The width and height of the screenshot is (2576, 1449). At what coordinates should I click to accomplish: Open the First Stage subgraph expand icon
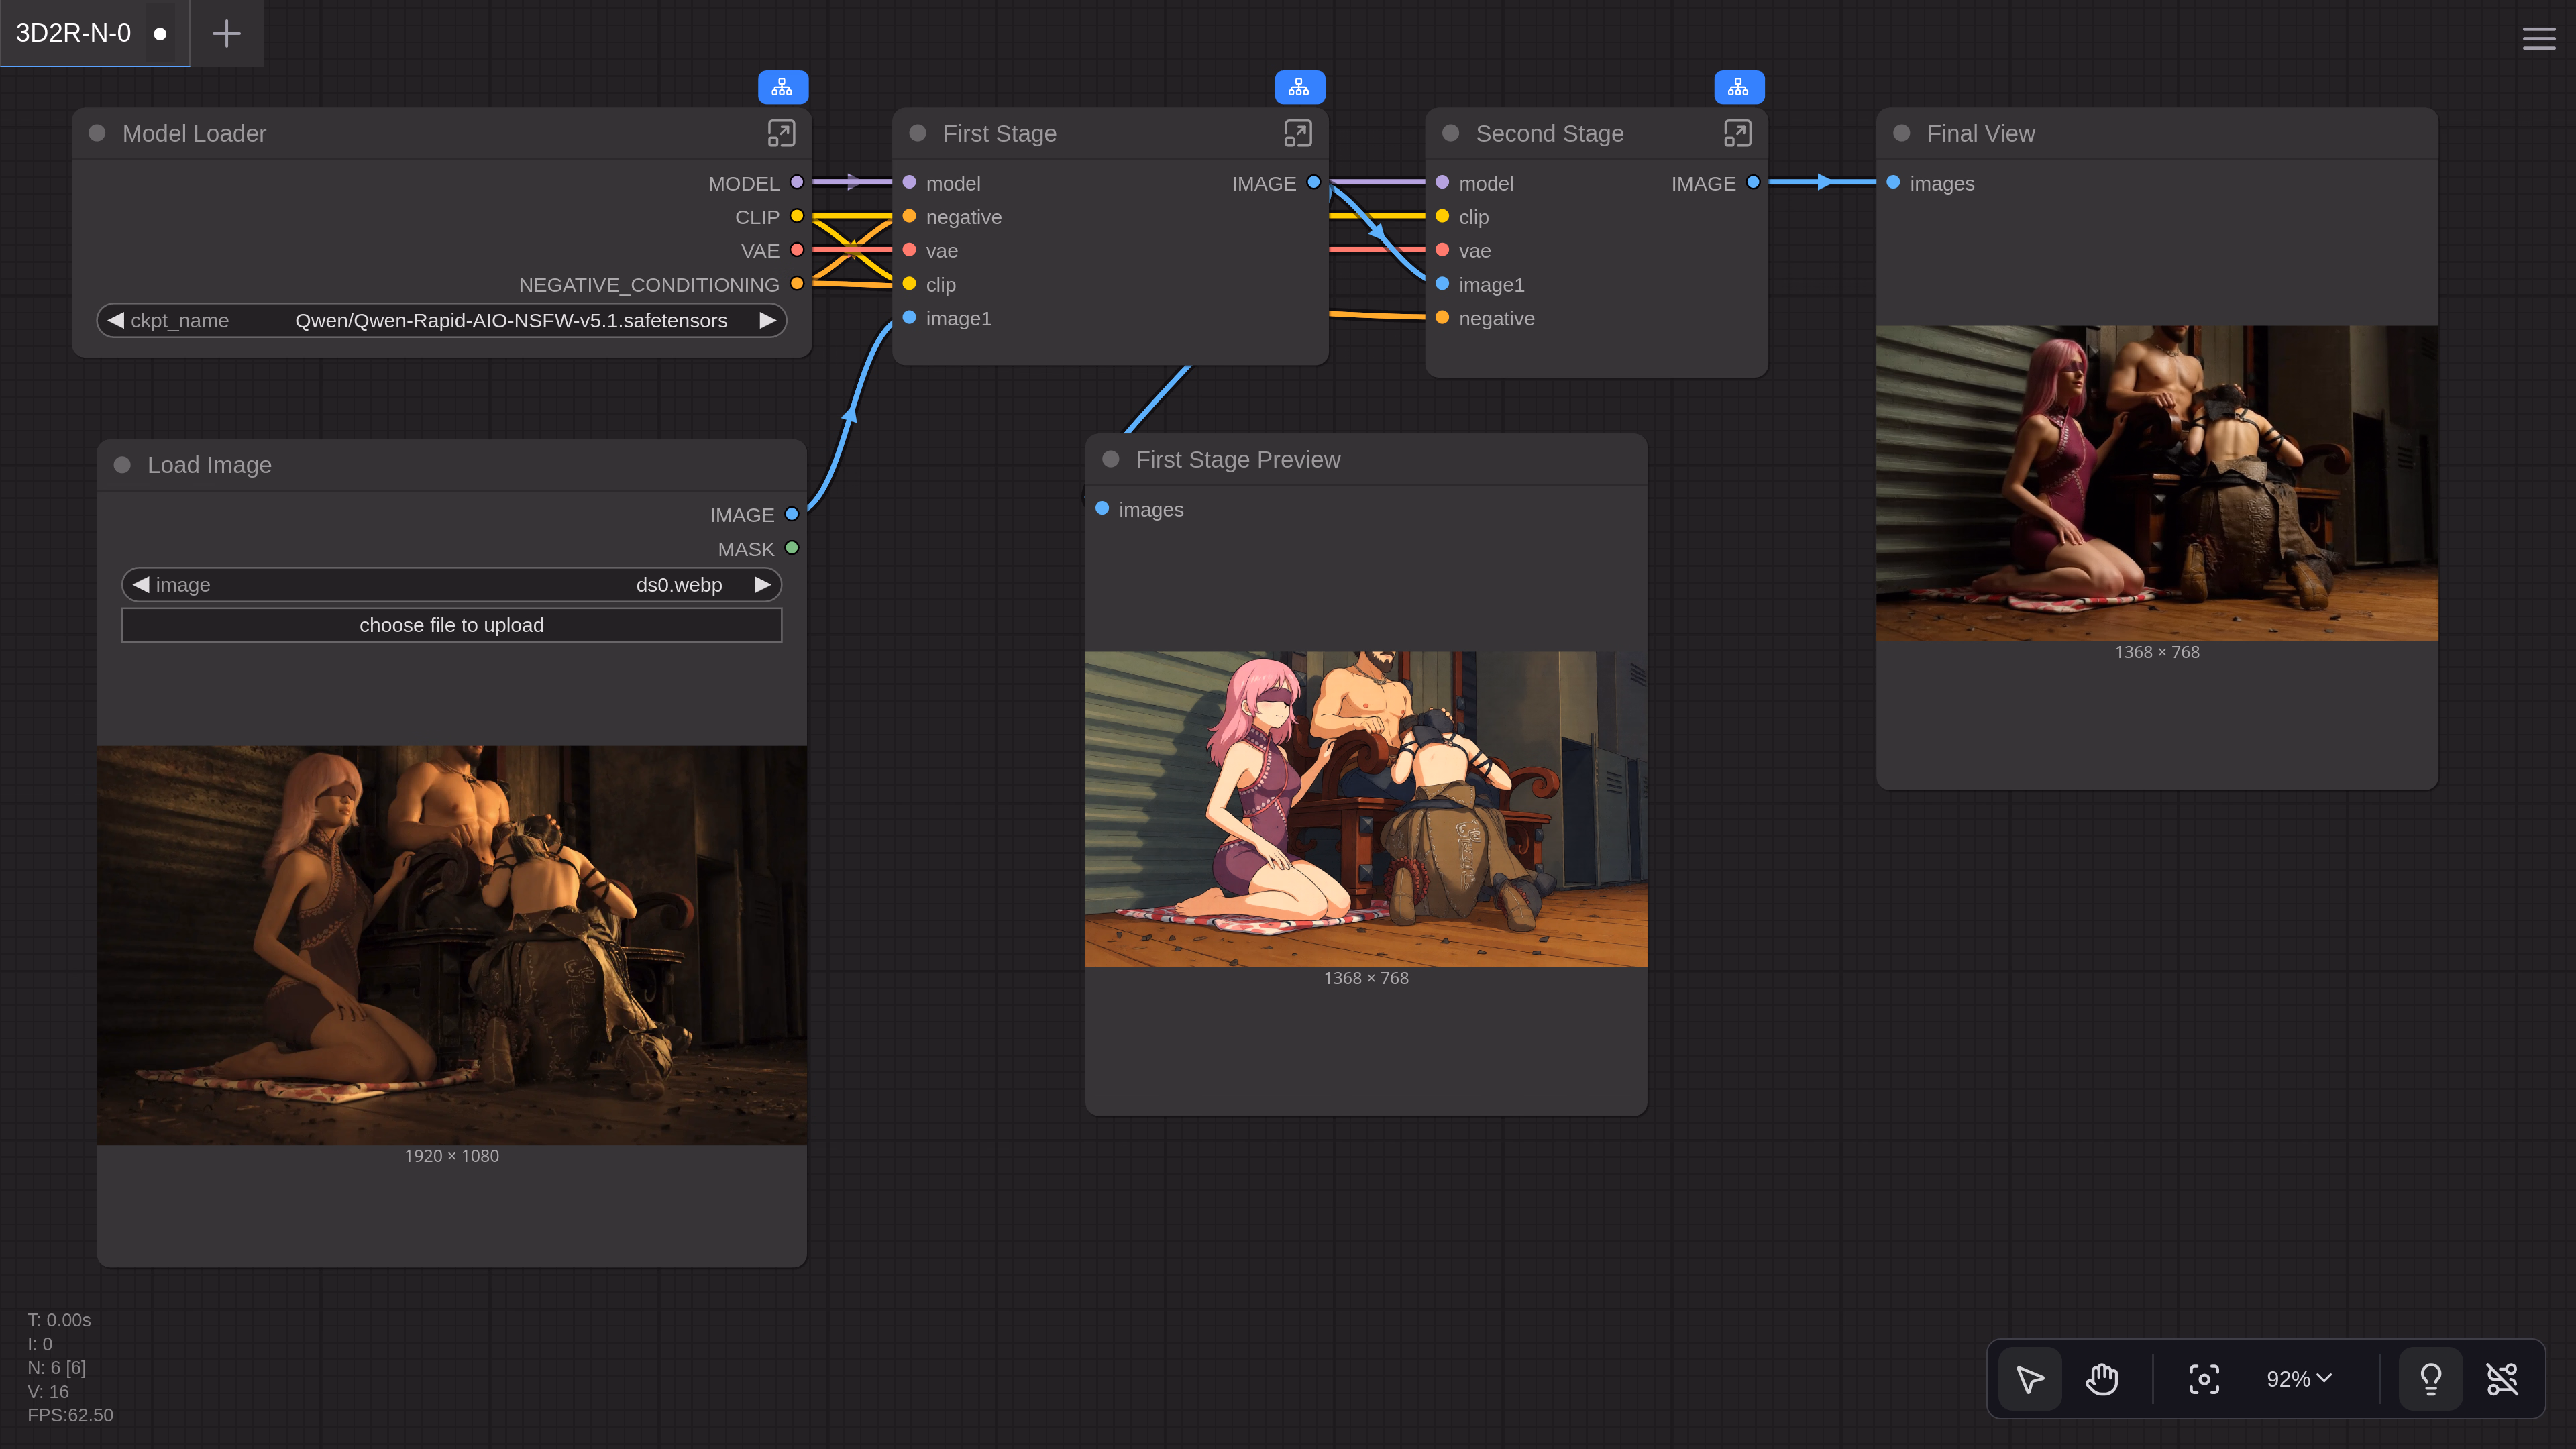click(1297, 133)
